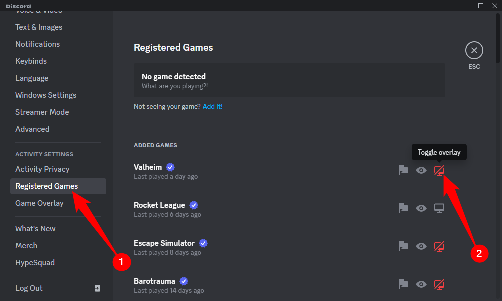The height and width of the screenshot is (301, 502).
Task: Click Rocket League's verified badge
Action: (194, 205)
